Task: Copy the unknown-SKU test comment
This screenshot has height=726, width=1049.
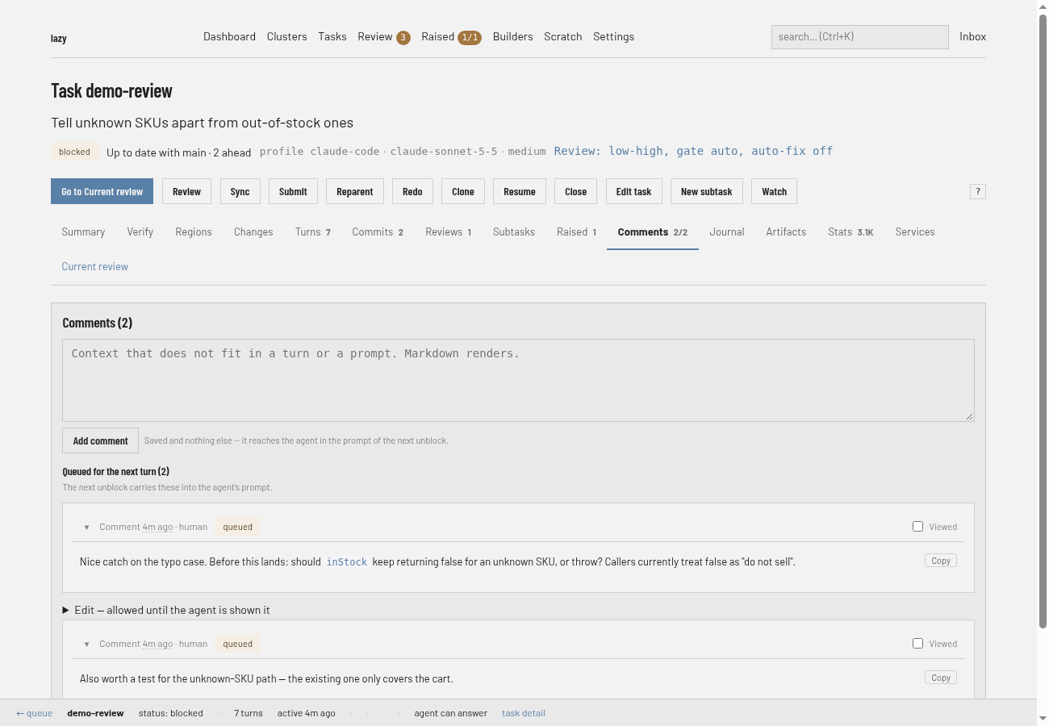Action: click(x=941, y=678)
